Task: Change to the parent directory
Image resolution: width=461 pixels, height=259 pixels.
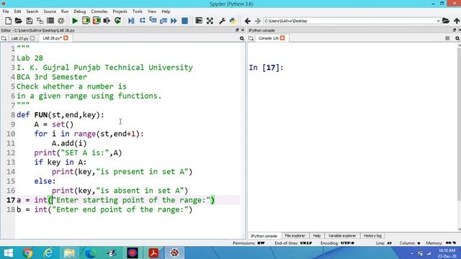Action: pyautogui.click(x=457, y=21)
